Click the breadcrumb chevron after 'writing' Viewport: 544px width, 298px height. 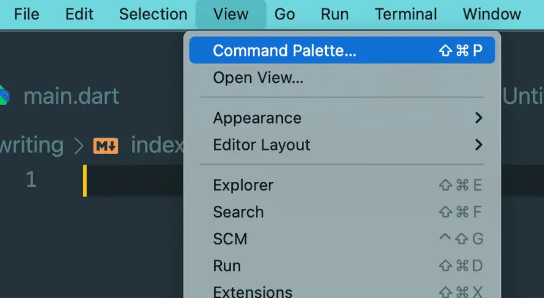(79, 146)
